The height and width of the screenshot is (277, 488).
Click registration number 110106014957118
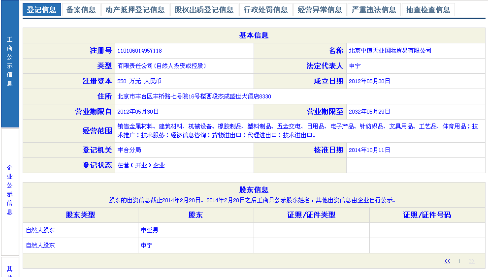(x=140, y=51)
